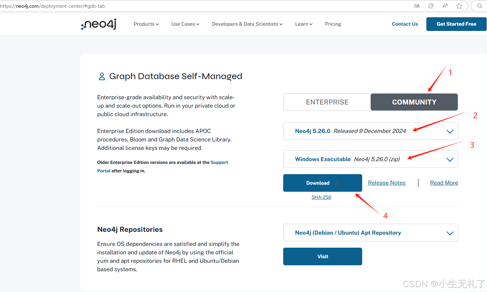Open the Windows Executable package dropdown

point(370,159)
